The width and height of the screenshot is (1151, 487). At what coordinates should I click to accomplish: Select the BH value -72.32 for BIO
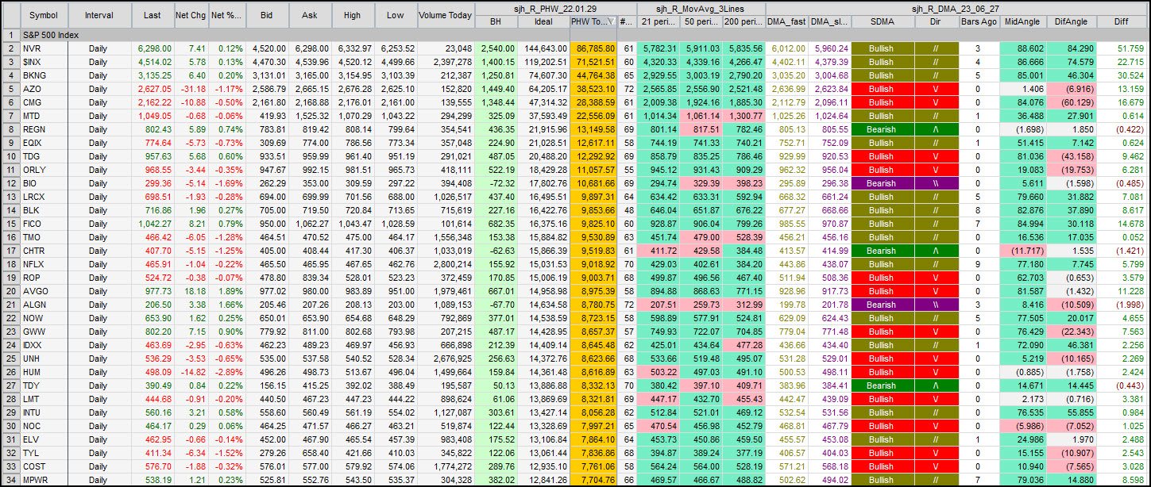[x=496, y=183]
